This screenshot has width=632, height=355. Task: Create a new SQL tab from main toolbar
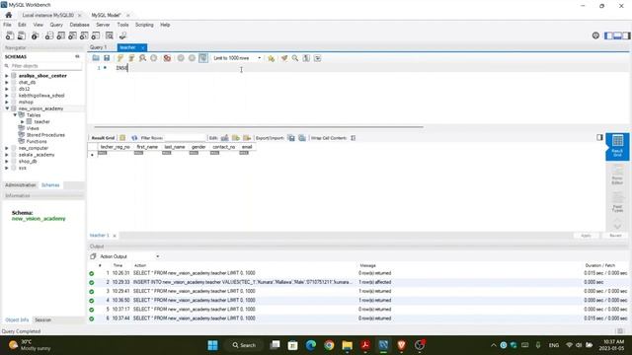[x=10, y=35]
